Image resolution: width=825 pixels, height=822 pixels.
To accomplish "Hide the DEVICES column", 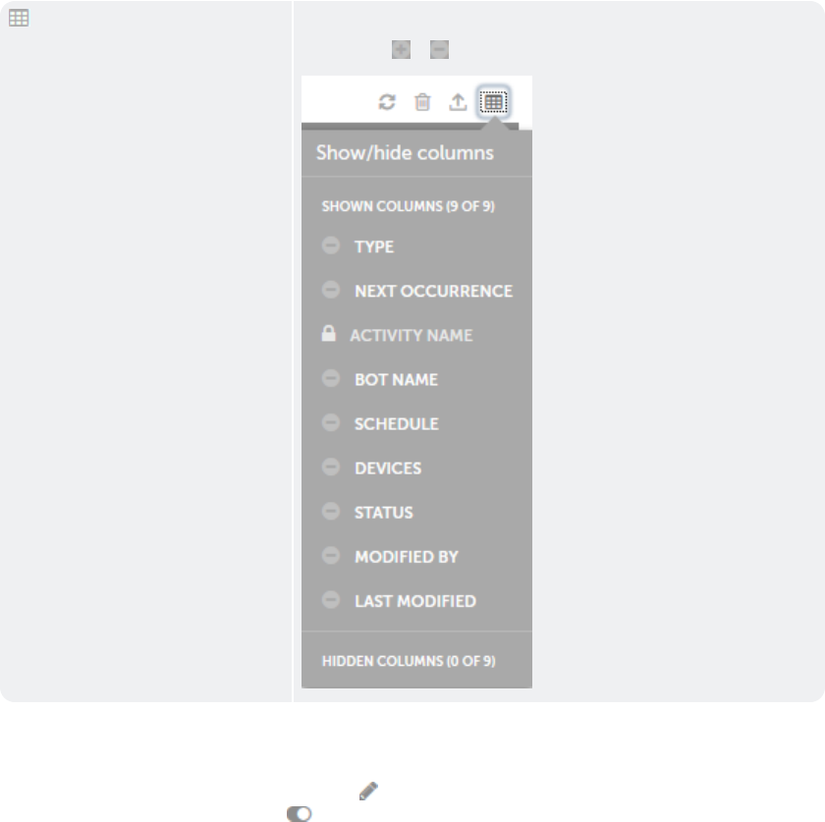I will pos(331,466).
